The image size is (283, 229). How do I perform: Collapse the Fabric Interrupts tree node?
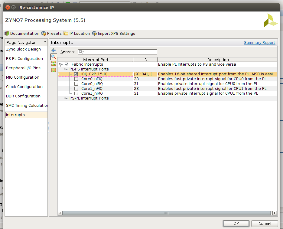(x=60, y=64)
